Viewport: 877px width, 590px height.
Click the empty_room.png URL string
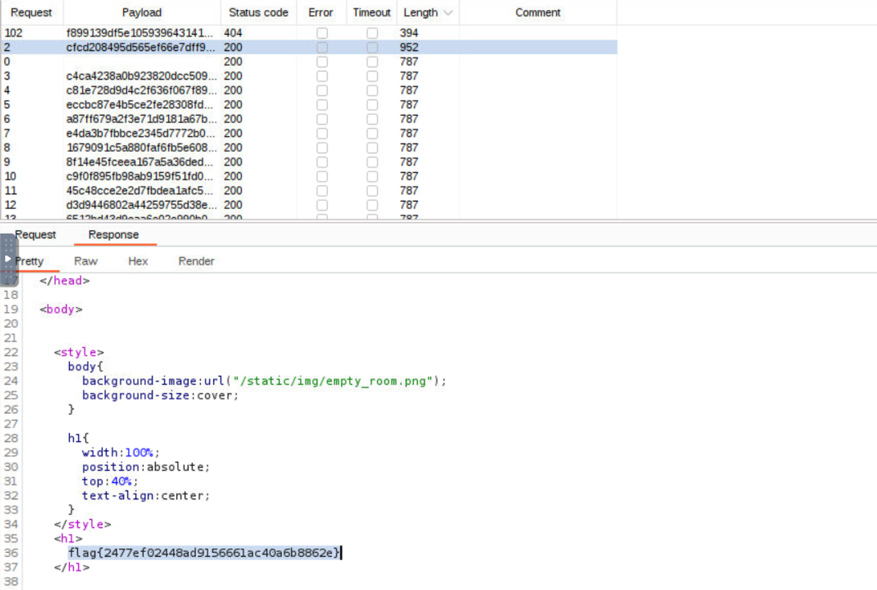pyautogui.click(x=333, y=381)
